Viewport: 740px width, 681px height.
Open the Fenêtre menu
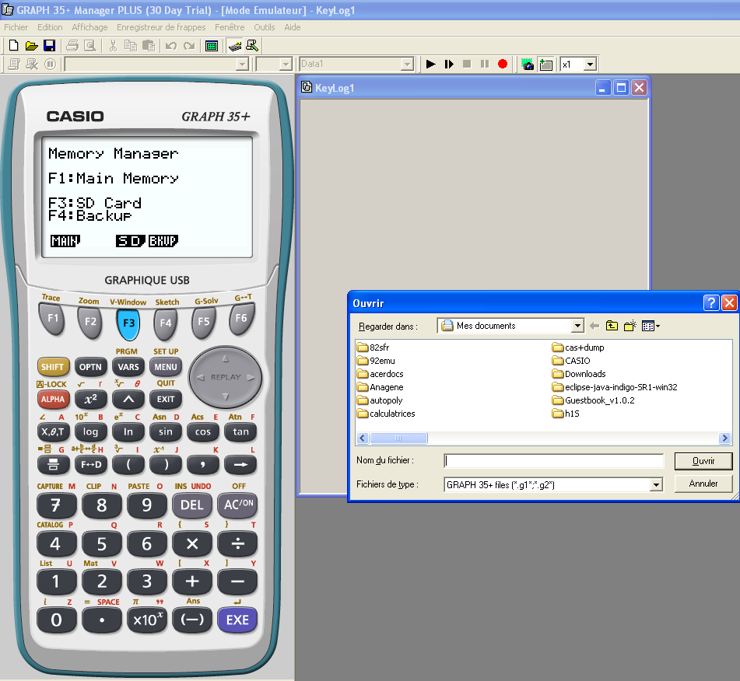(x=230, y=27)
